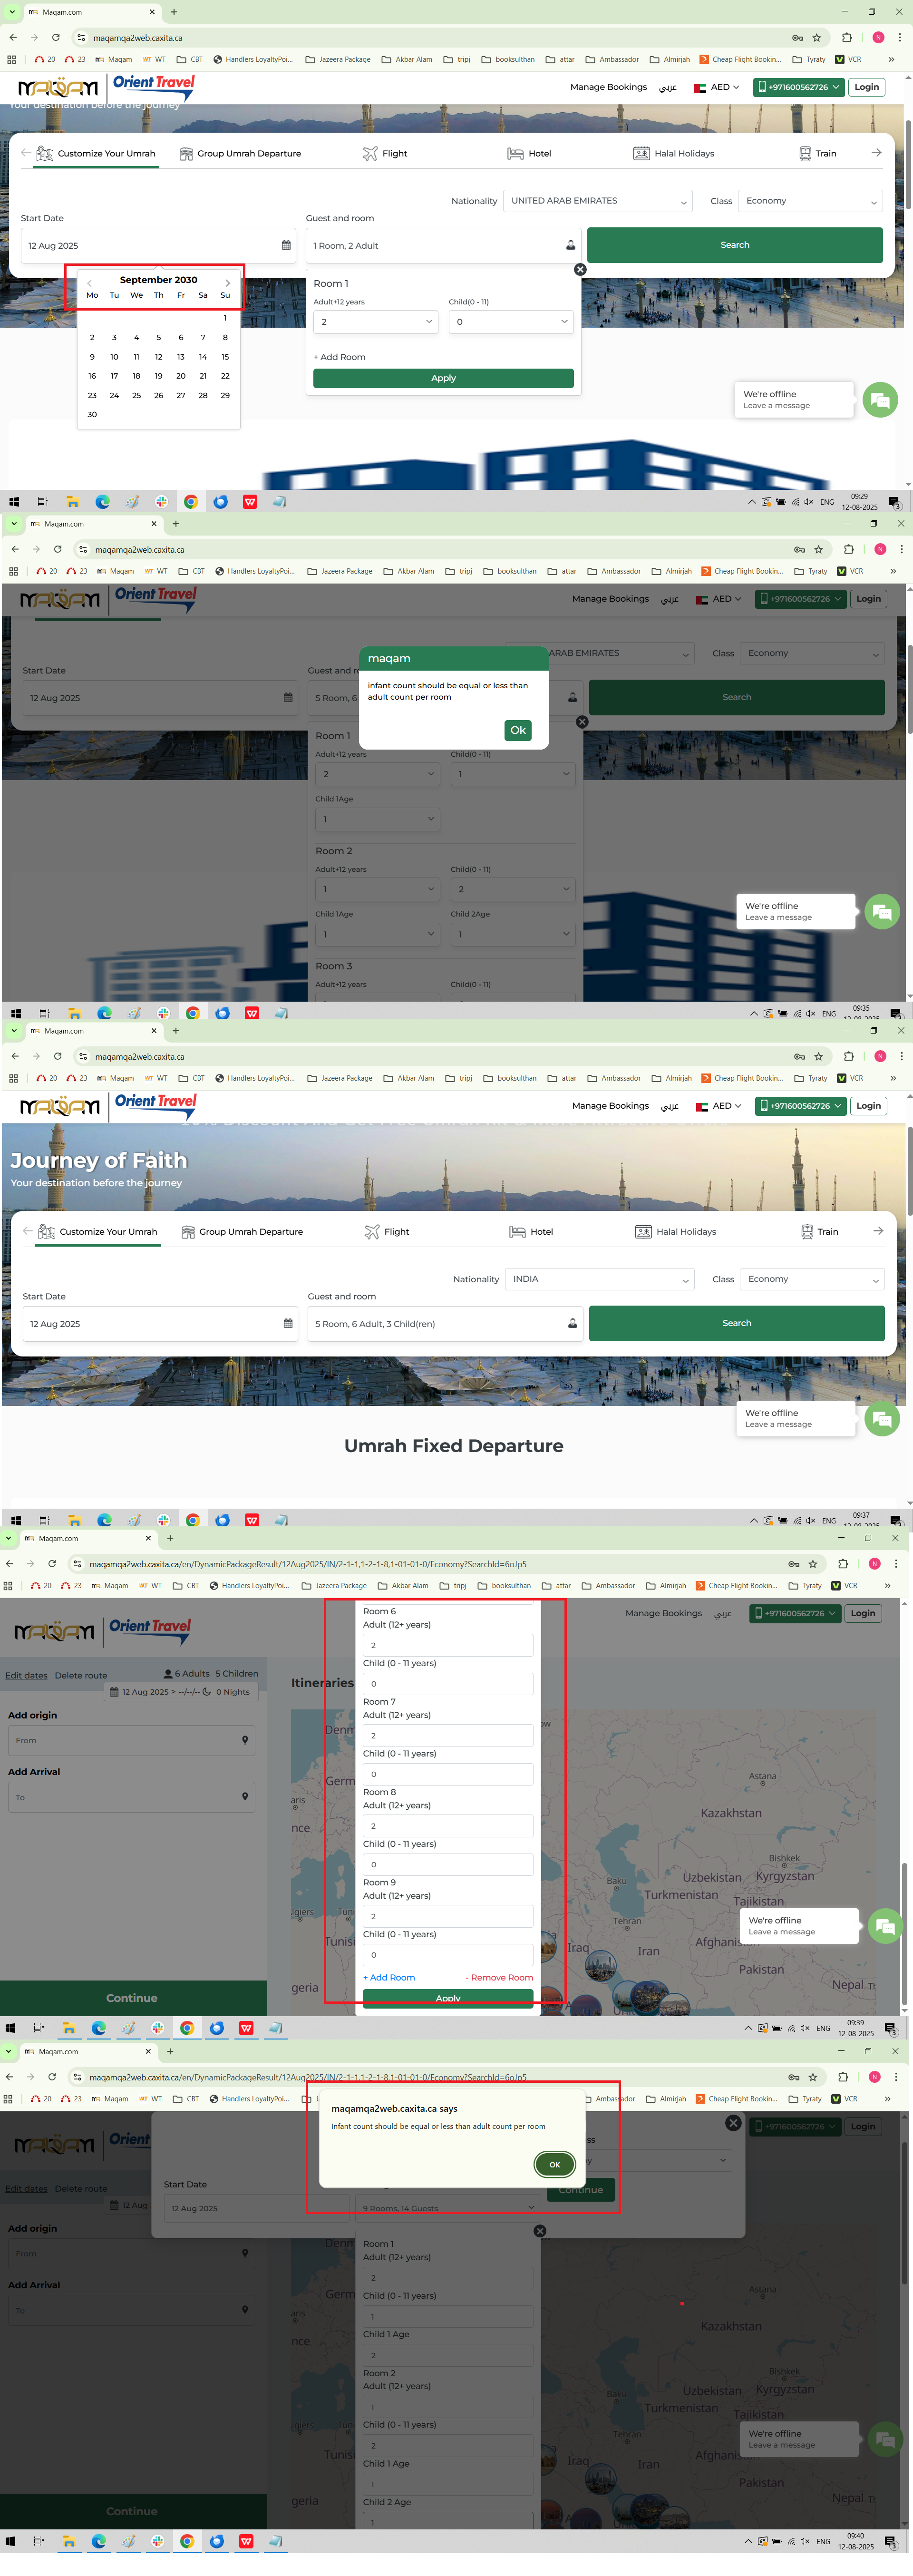Screen dimensions: 913x2576
Task: Open Train tab below Journey of Faith banner
Action: (819, 1232)
